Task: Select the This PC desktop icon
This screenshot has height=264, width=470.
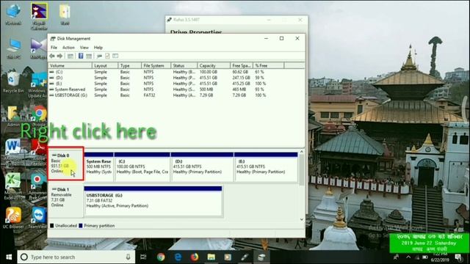Action: pos(13,48)
